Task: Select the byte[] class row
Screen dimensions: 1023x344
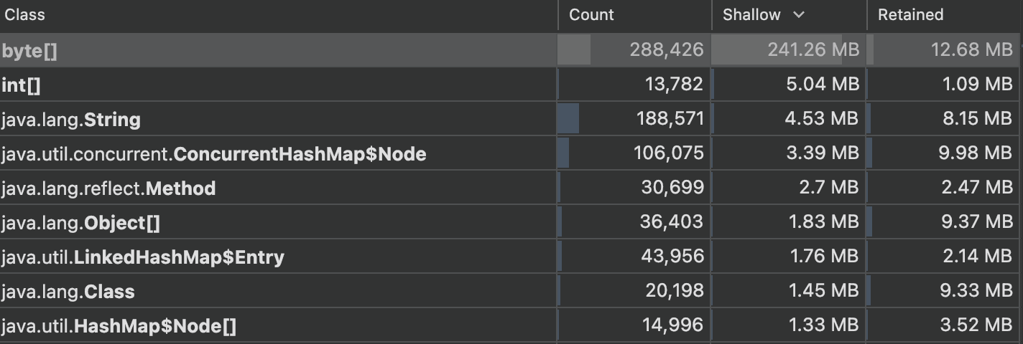Action: pyautogui.click(x=29, y=51)
